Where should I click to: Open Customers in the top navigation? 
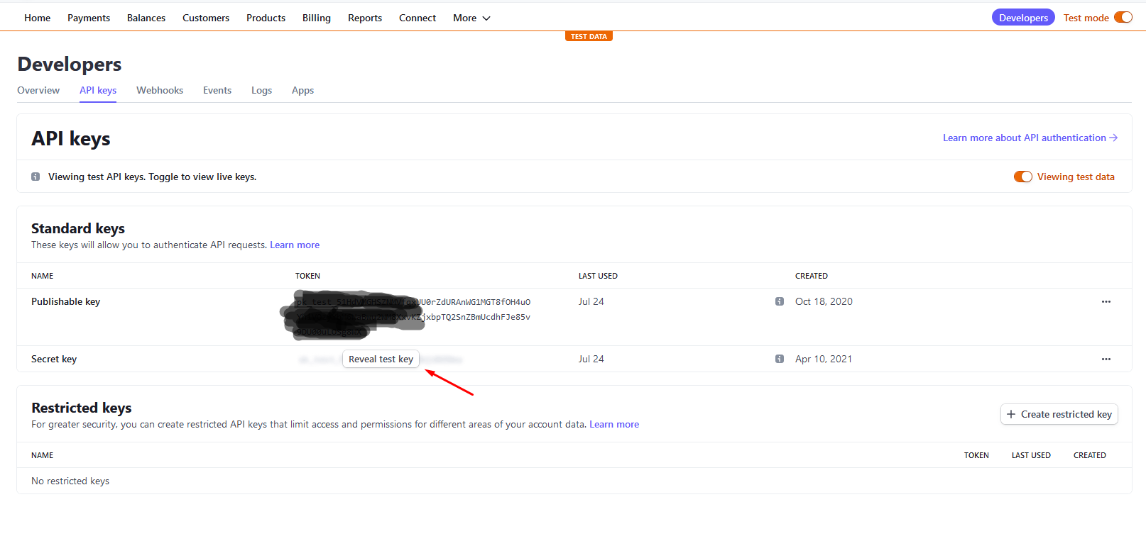pyautogui.click(x=206, y=18)
